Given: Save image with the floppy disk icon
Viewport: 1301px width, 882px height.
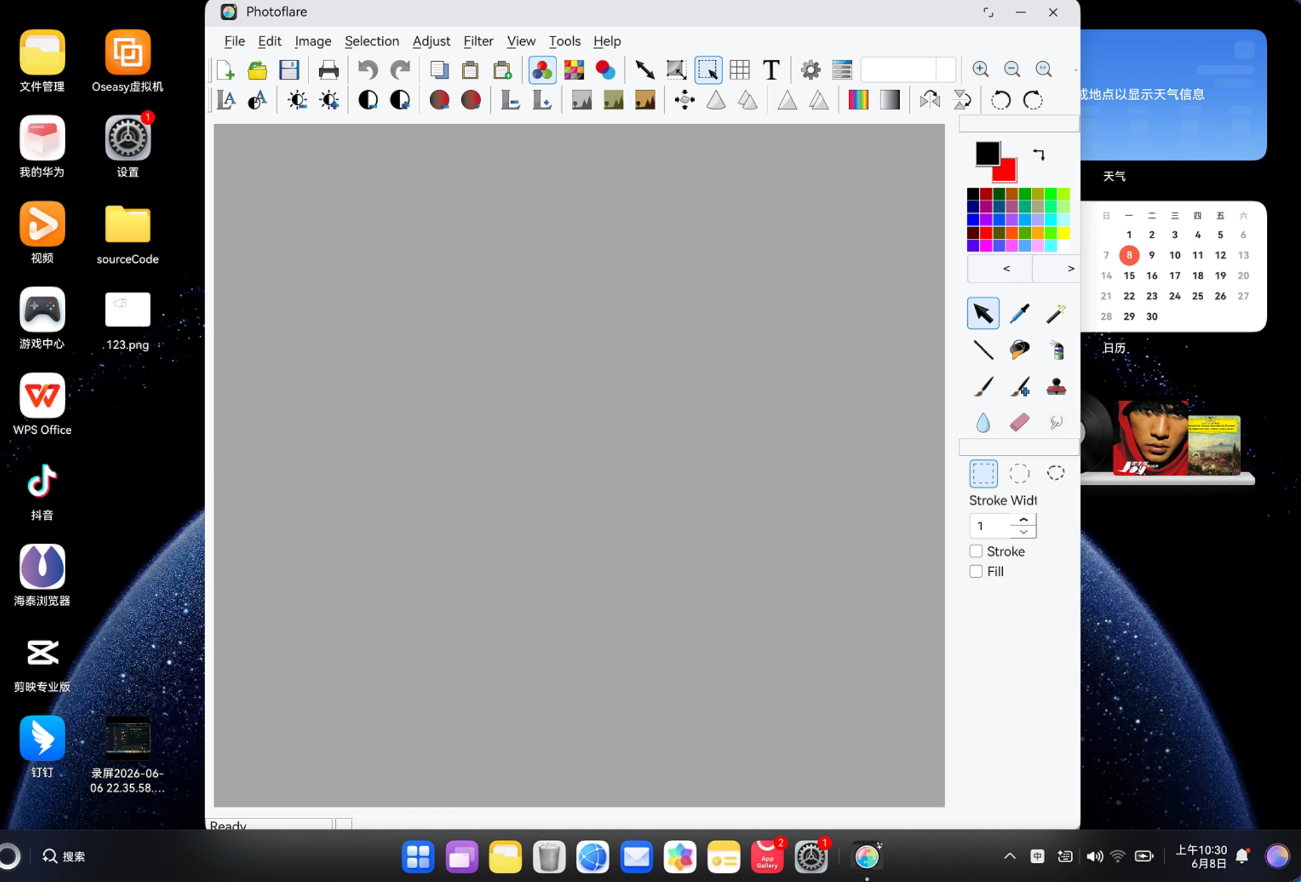Looking at the screenshot, I should (x=289, y=70).
